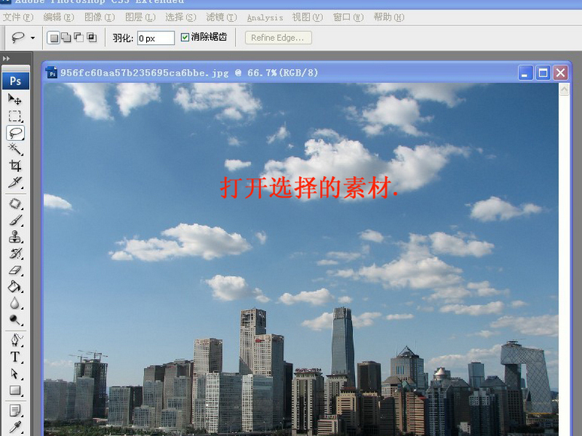
Task: Expand the toolbox with double-arrow
Action: (x=7, y=59)
